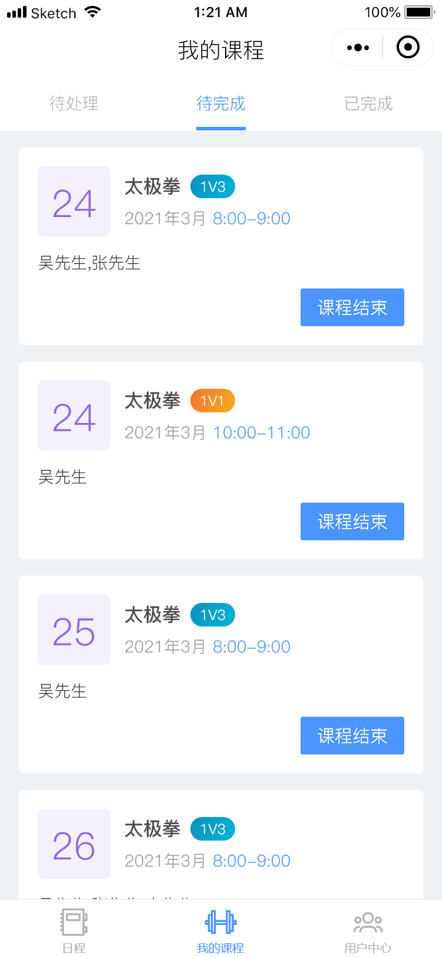This screenshot has height=958, width=442.
Task: Tap the Wi-Fi signal icon
Action: [93, 12]
